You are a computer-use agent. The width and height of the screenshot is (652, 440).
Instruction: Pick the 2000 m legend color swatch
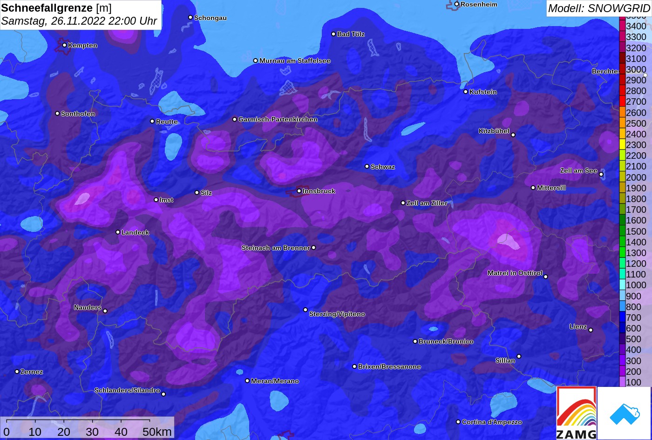click(x=622, y=176)
